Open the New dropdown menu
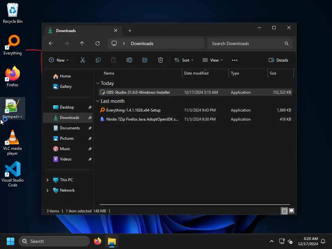This screenshot has height=249, width=332. click(59, 60)
